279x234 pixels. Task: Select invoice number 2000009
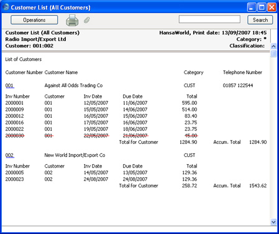click(x=14, y=110)
